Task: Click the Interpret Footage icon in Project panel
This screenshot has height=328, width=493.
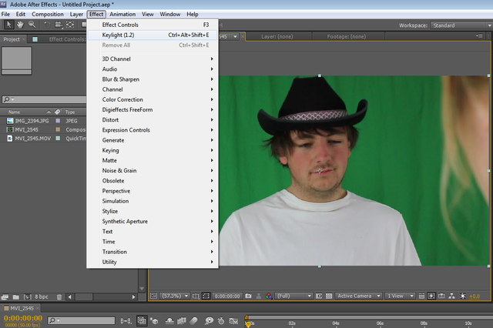Action: [x=5, y=296]
